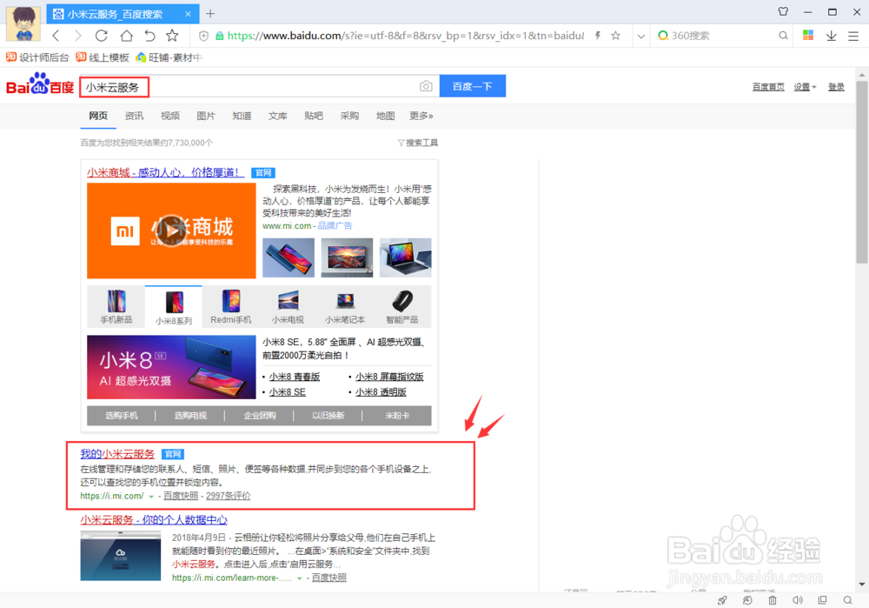Refresh the current page
This screenshot has height=608, width=869.
[x=100, y=36]
